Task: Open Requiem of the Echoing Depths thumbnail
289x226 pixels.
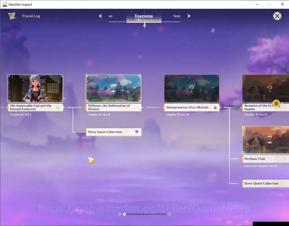Action: click(x=266, y=88)
